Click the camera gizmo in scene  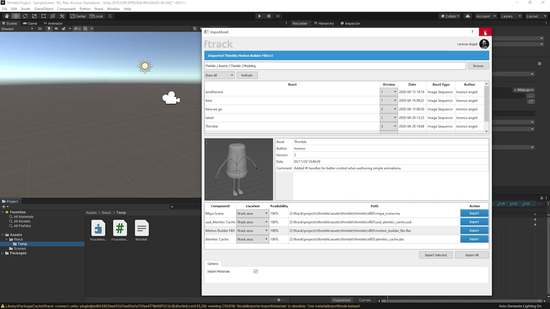point(171,98)
